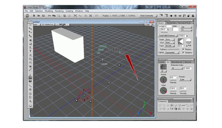
Task: Open the FX dropdown
Action: tap(186, 30)
